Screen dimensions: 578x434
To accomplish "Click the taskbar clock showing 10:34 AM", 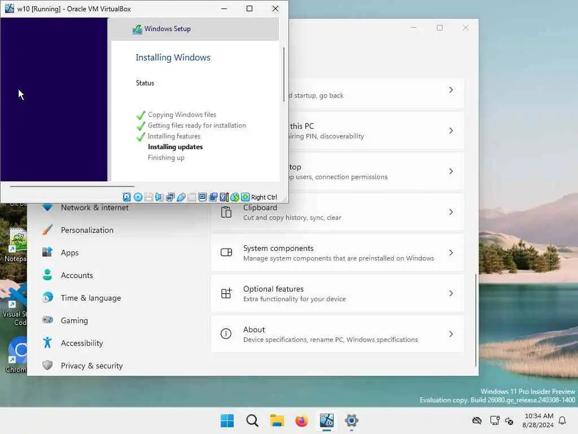I will pyautogui.click(x=538, y=420).
